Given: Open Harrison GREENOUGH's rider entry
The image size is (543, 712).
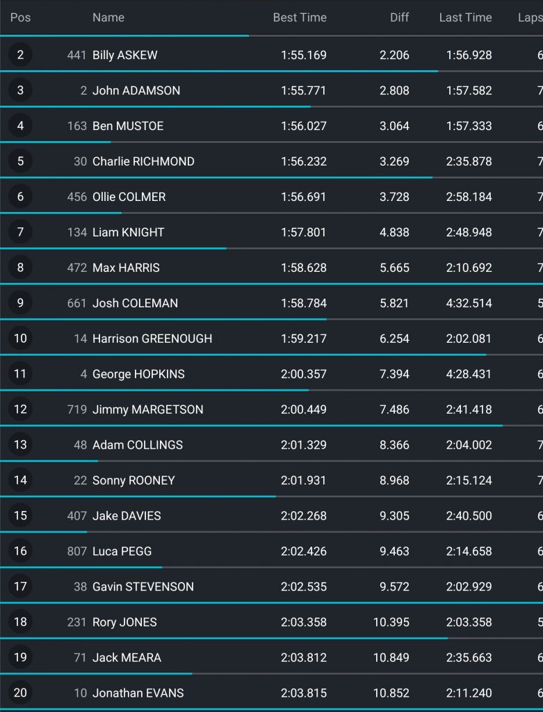Looking at the screenshot, I should (x=152, y=339).
